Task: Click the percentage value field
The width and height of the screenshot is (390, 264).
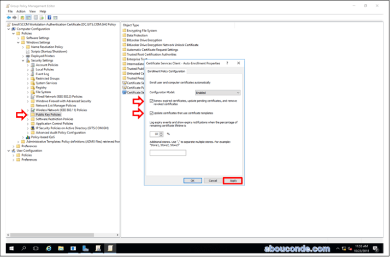Action: pyautogui.click(x=155, y=134)
